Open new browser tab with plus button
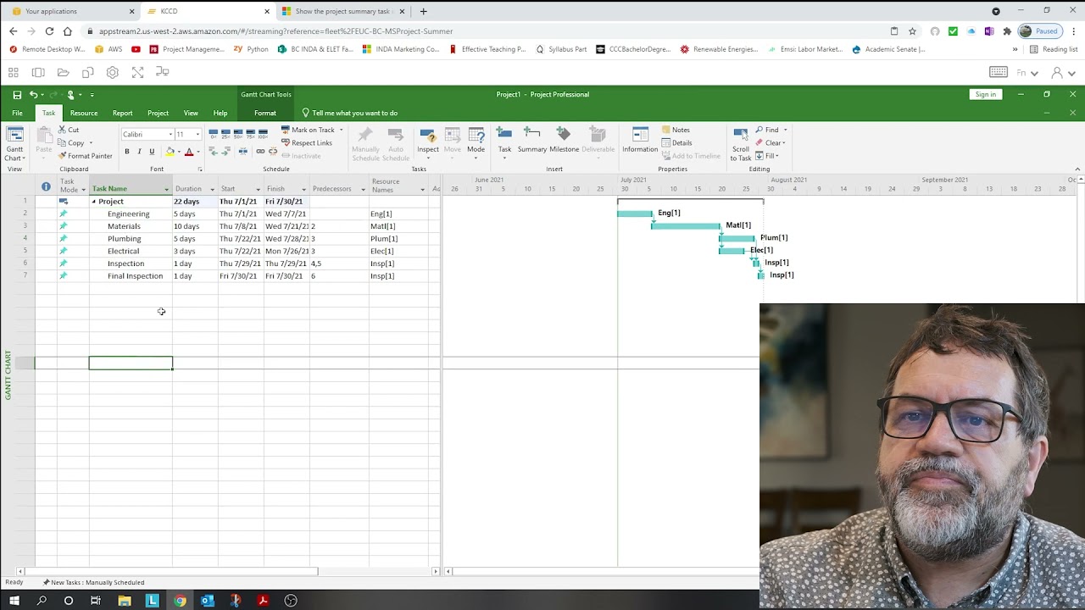Image resolution: width=1085 pixels, height=610 pixels. [x=423, y=11]
